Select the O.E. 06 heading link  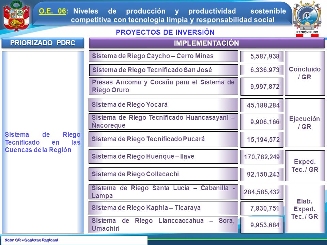click(x=52, y=11)
